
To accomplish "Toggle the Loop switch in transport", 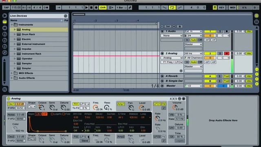I will coord(172,7).
